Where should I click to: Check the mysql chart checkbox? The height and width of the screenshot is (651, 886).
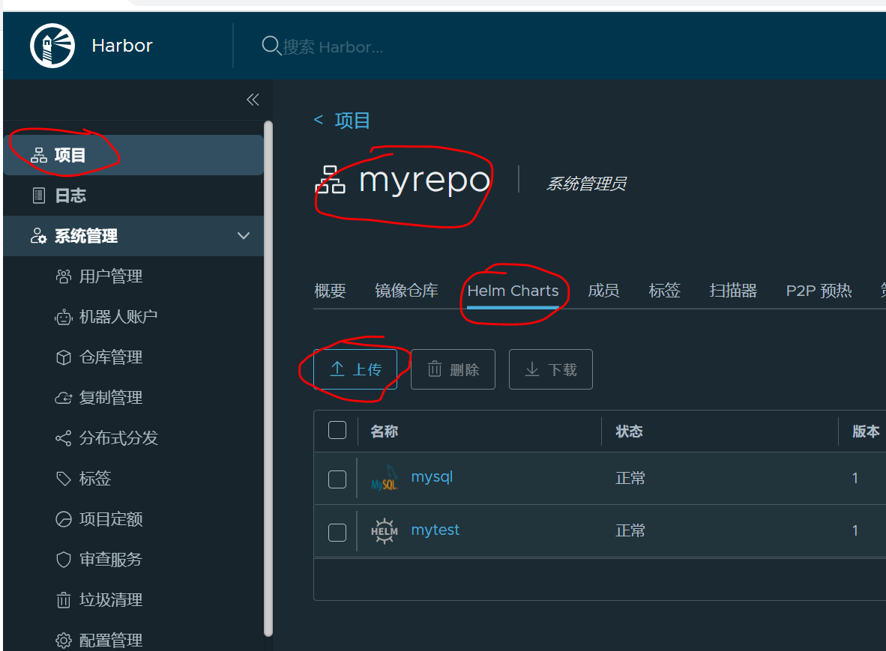tap(337, 481)
